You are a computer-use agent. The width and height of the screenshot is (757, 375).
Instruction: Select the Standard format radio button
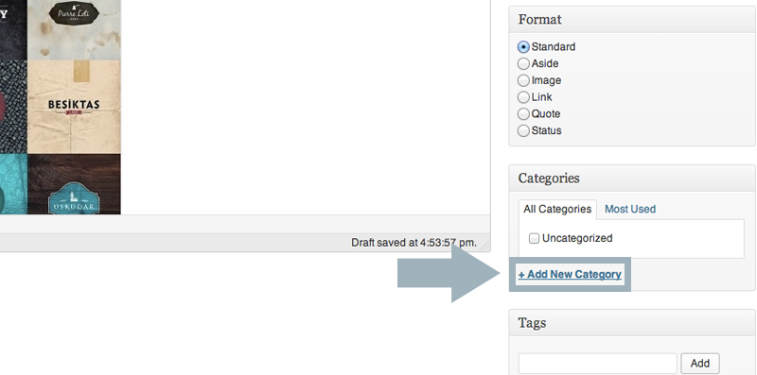point(523,47)
